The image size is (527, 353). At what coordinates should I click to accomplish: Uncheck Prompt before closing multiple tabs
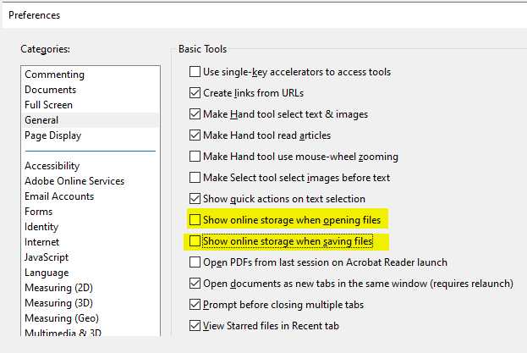pos(195,305)
